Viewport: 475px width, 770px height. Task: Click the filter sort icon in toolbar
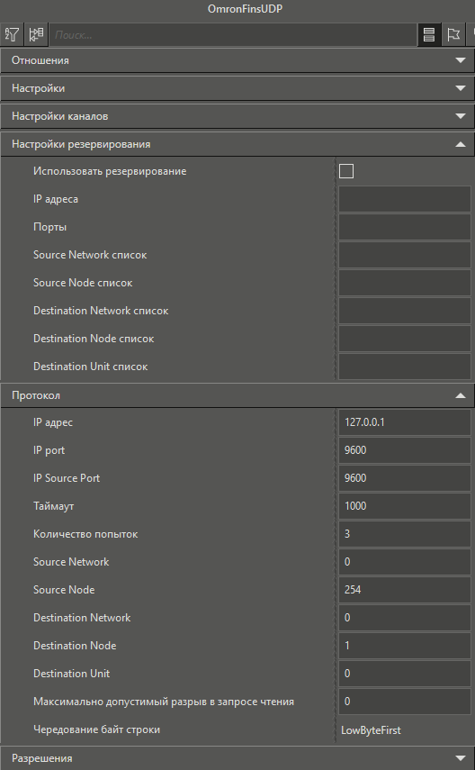12,35
